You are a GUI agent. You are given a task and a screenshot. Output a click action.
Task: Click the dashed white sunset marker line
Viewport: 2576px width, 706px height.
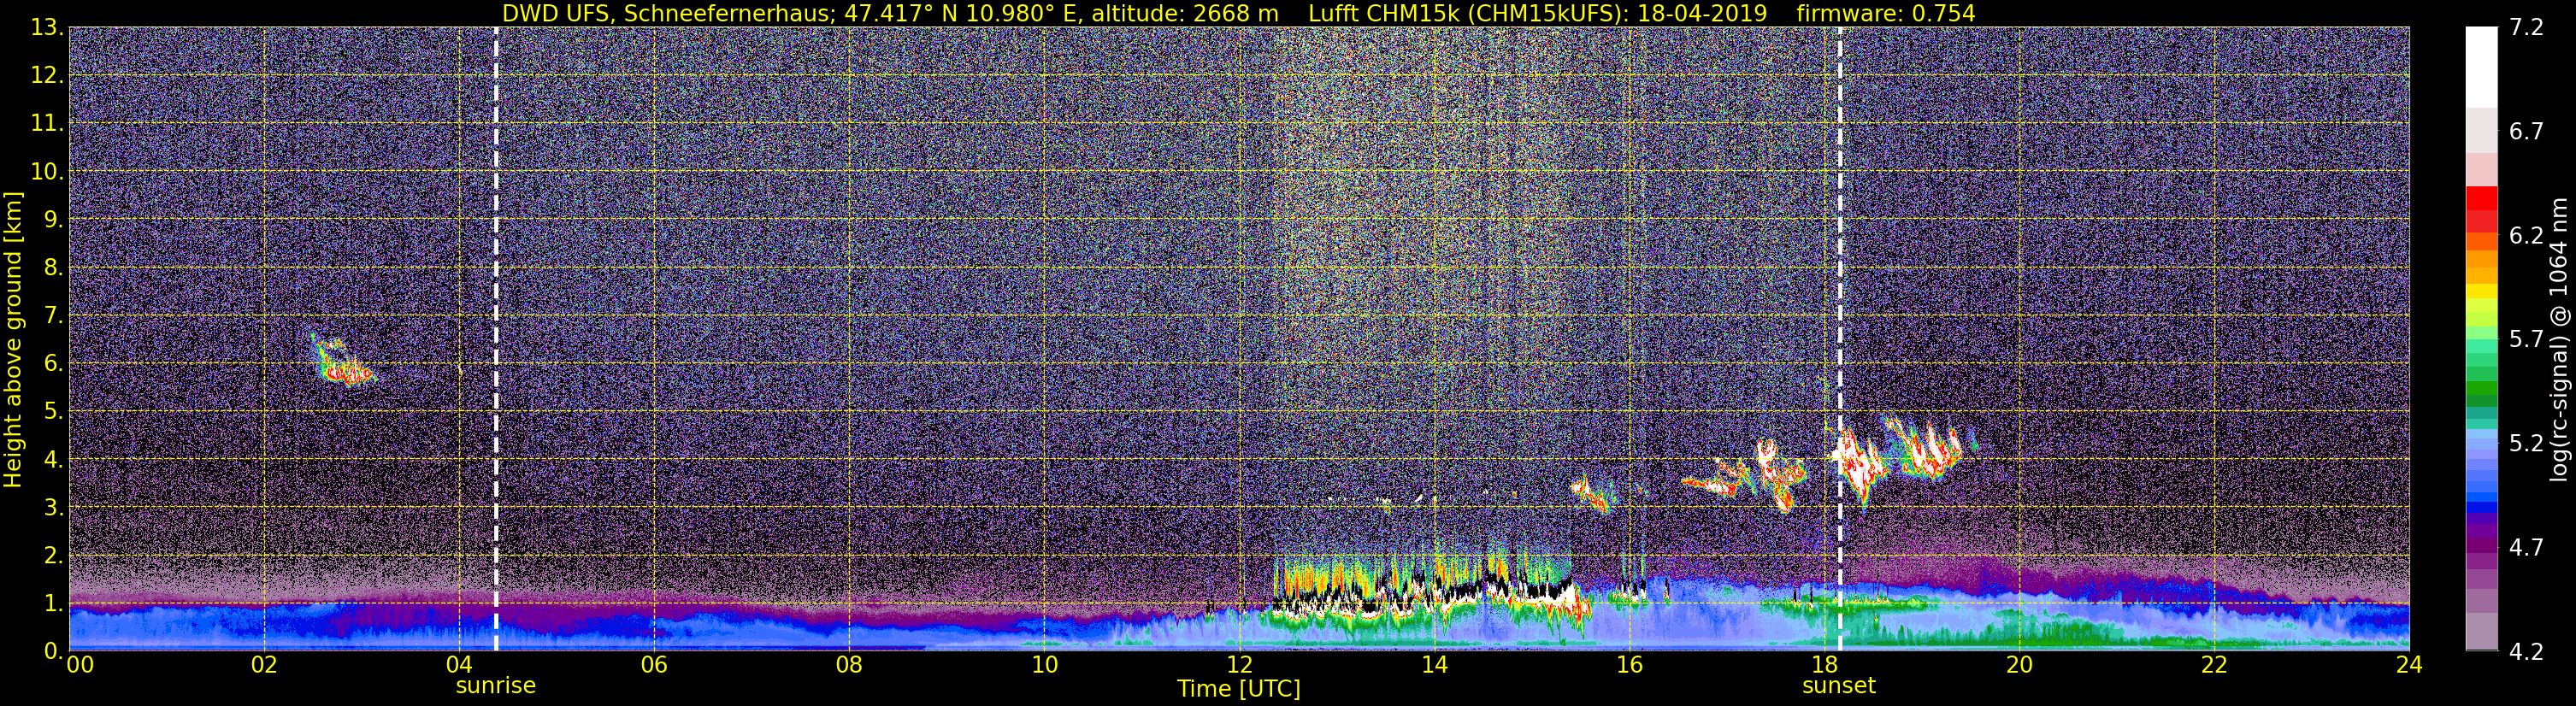click(x=1839, y=339)
